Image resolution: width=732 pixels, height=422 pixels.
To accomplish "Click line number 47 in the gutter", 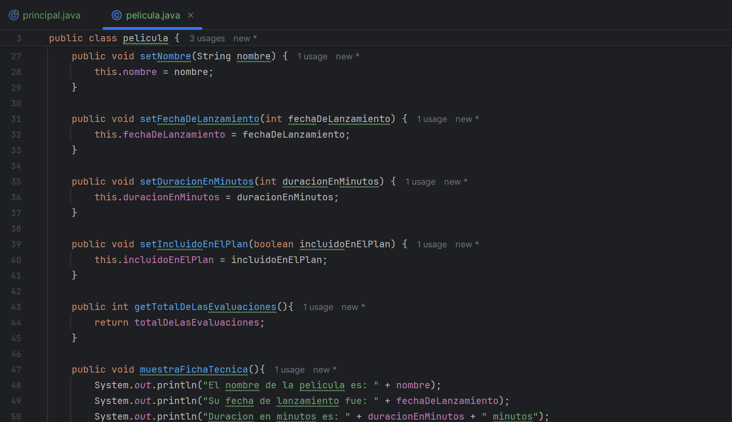I will pos(16,370).
